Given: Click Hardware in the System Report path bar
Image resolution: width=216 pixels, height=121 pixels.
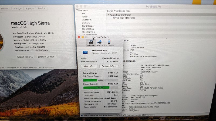Looking at the screenshot, I should tap(109, 115).
